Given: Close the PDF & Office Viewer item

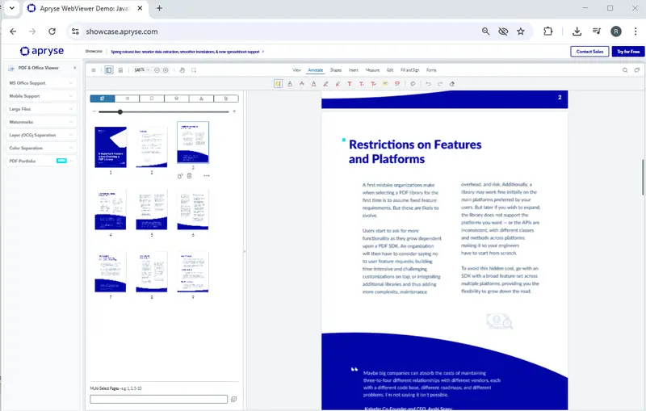Looking at the screenshot, I should tap(74, 68).
